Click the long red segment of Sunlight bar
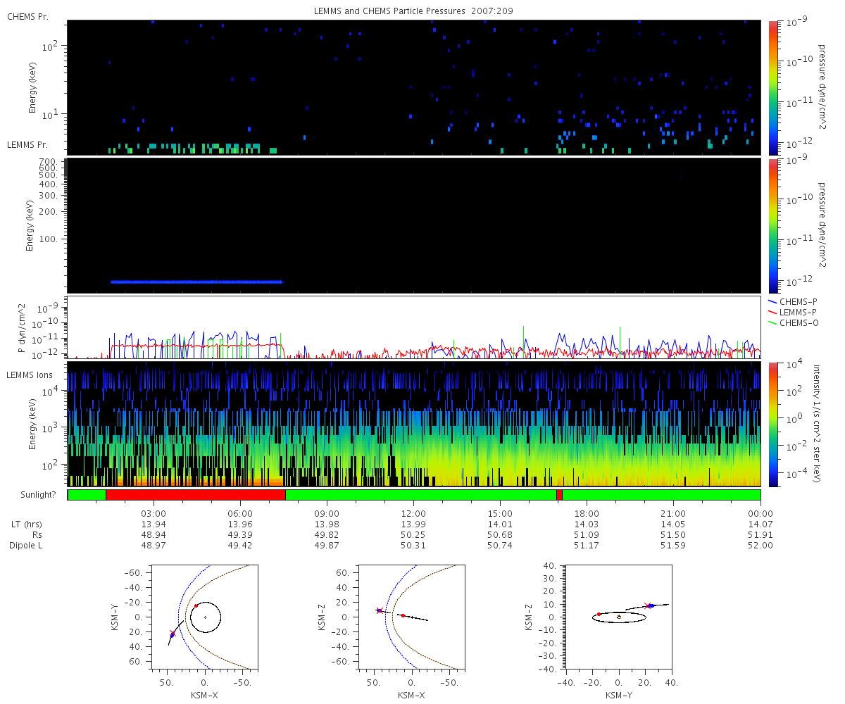 point(196,495)
